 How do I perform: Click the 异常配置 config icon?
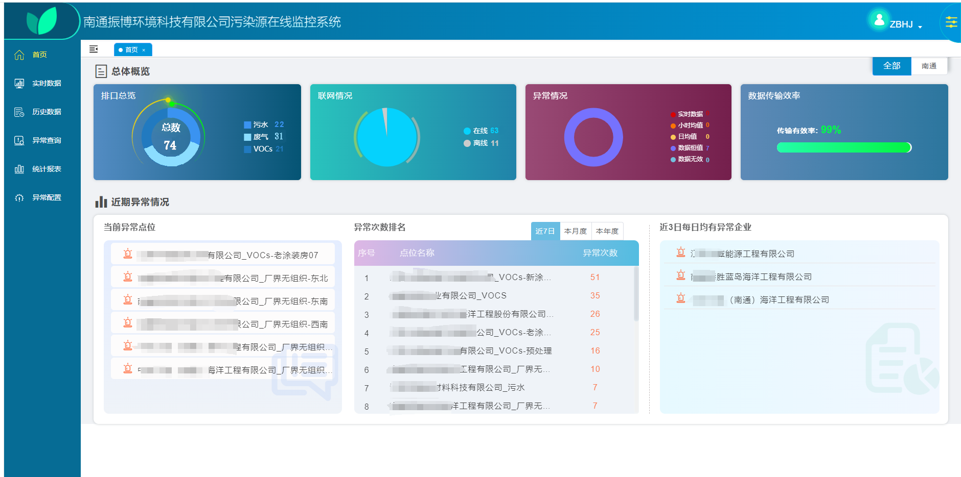pos(19,198)
